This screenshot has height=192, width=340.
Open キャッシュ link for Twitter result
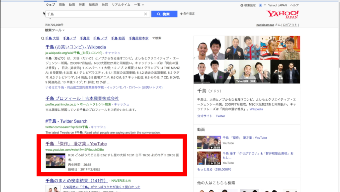coord(98,127)
